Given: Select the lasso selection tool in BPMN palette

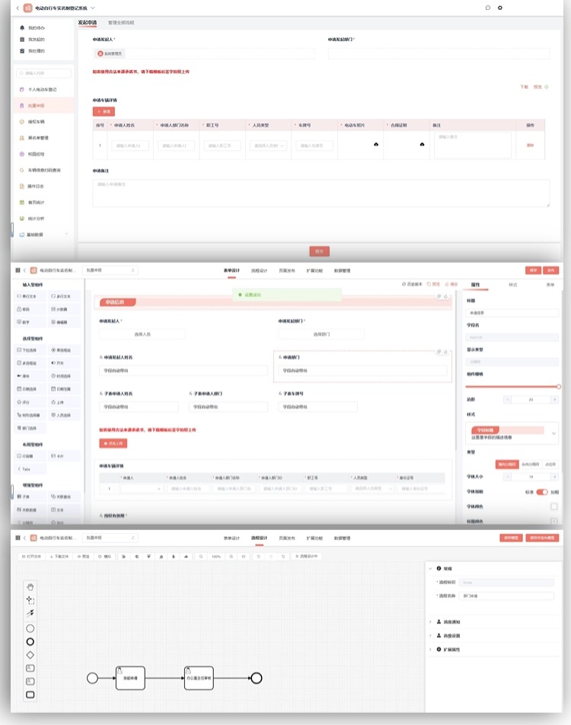Looking at the screenshot, I should (30, 600).
